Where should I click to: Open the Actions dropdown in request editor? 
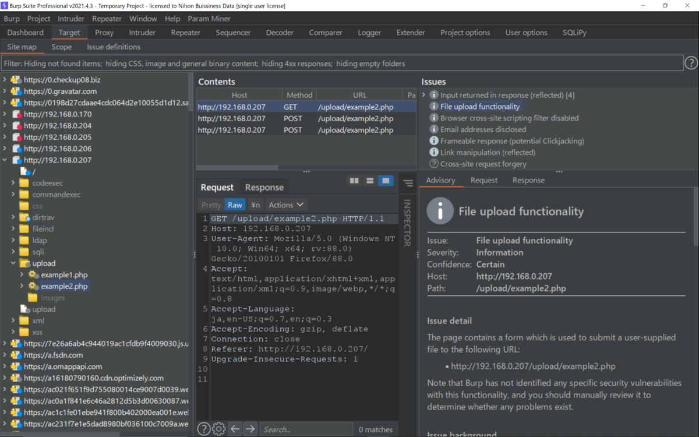point(286,205)
